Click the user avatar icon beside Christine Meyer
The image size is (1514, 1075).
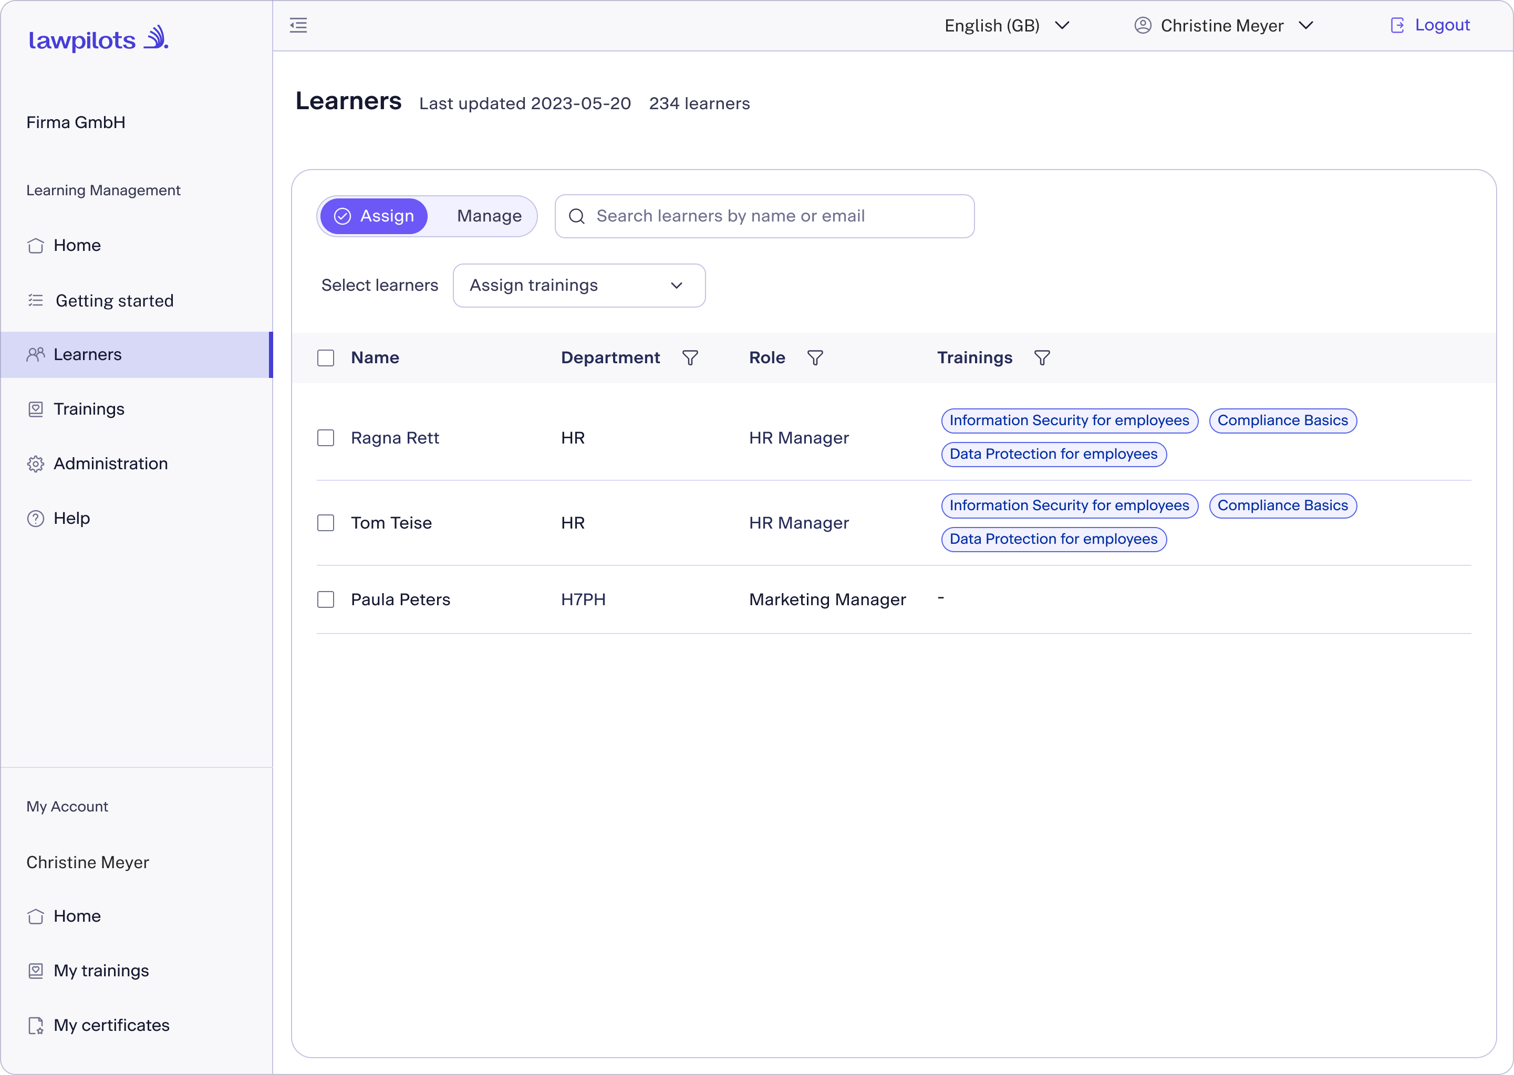(1143, 26)
